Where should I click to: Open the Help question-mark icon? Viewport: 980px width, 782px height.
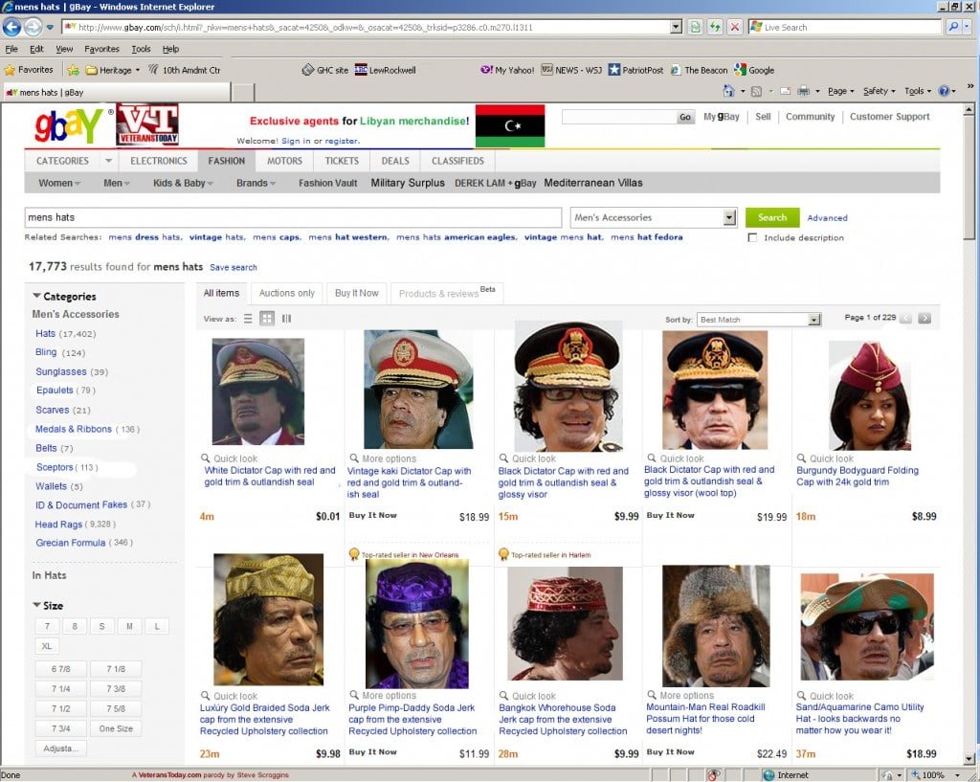point(944,91)
